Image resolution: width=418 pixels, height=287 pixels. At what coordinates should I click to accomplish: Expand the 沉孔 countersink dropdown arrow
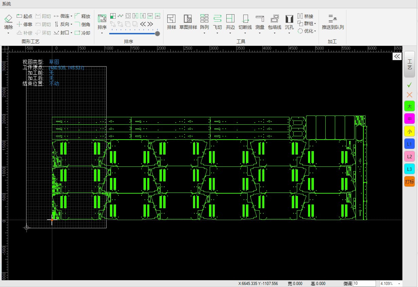[x=289, y=33]
